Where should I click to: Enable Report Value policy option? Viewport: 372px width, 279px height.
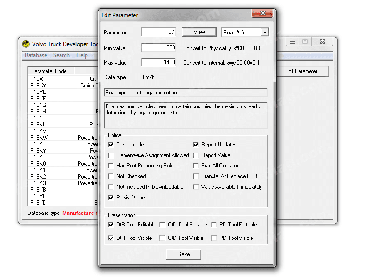[x=196, y=155]
